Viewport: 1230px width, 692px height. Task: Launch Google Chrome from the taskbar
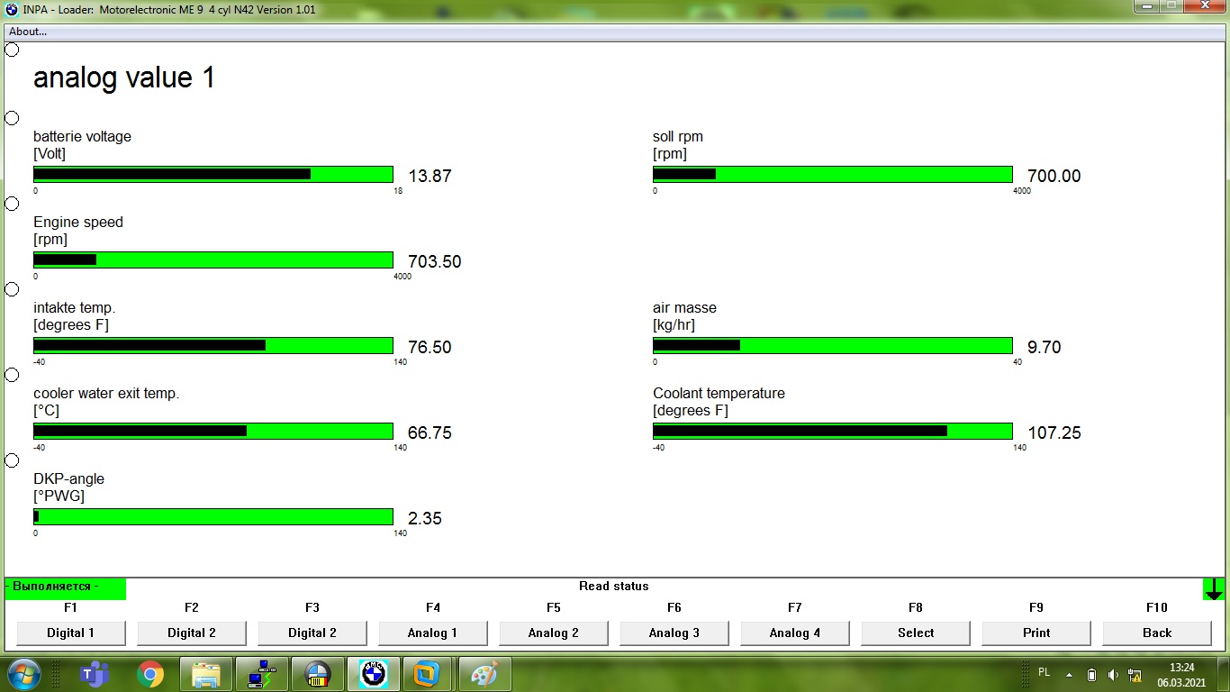click(x=149, y=673)
